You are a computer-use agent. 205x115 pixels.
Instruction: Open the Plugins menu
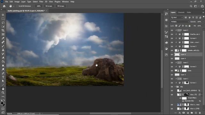coord(57,2)
